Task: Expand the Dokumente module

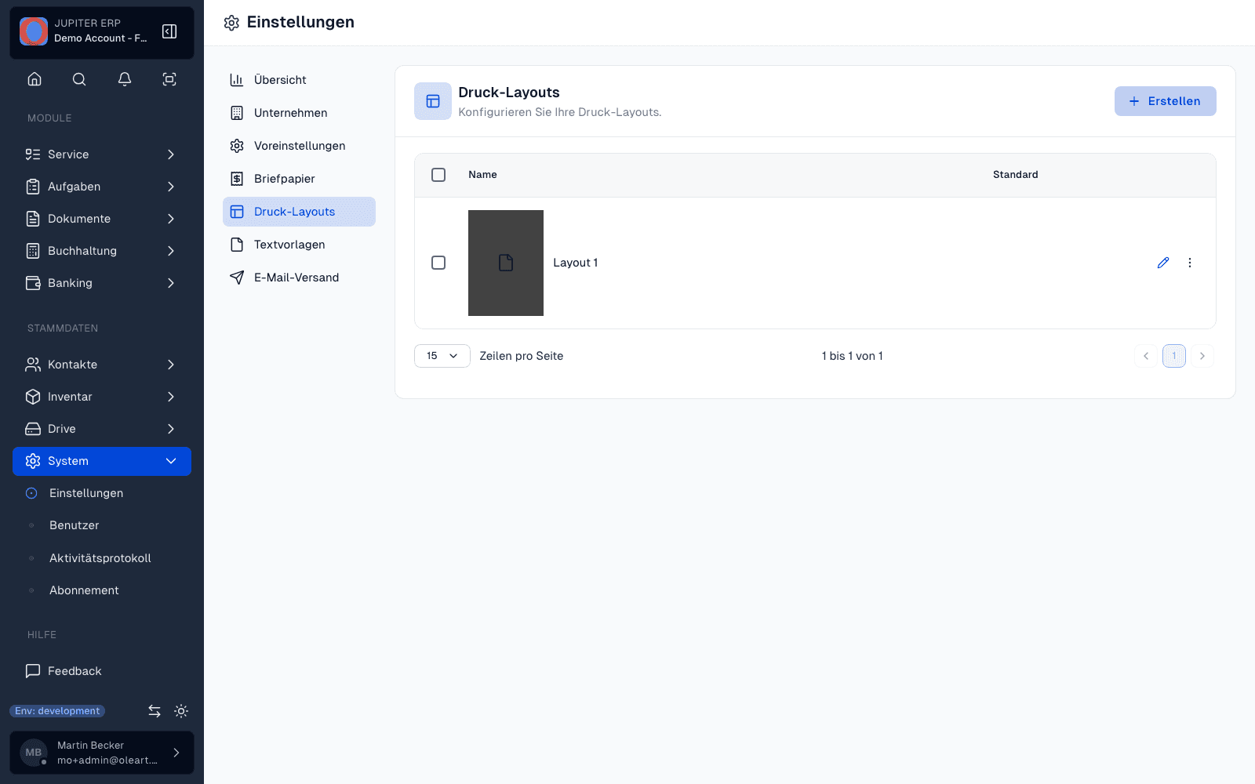Action: [x=102, y=219]
